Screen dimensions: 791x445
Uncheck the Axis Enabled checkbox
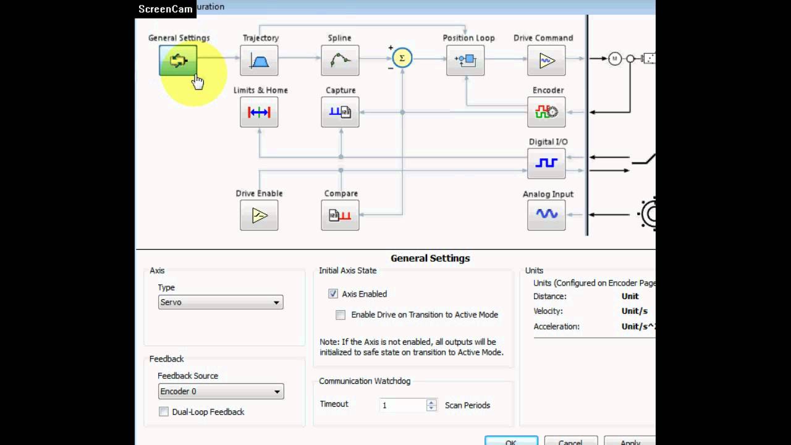(x=333, y=294)
